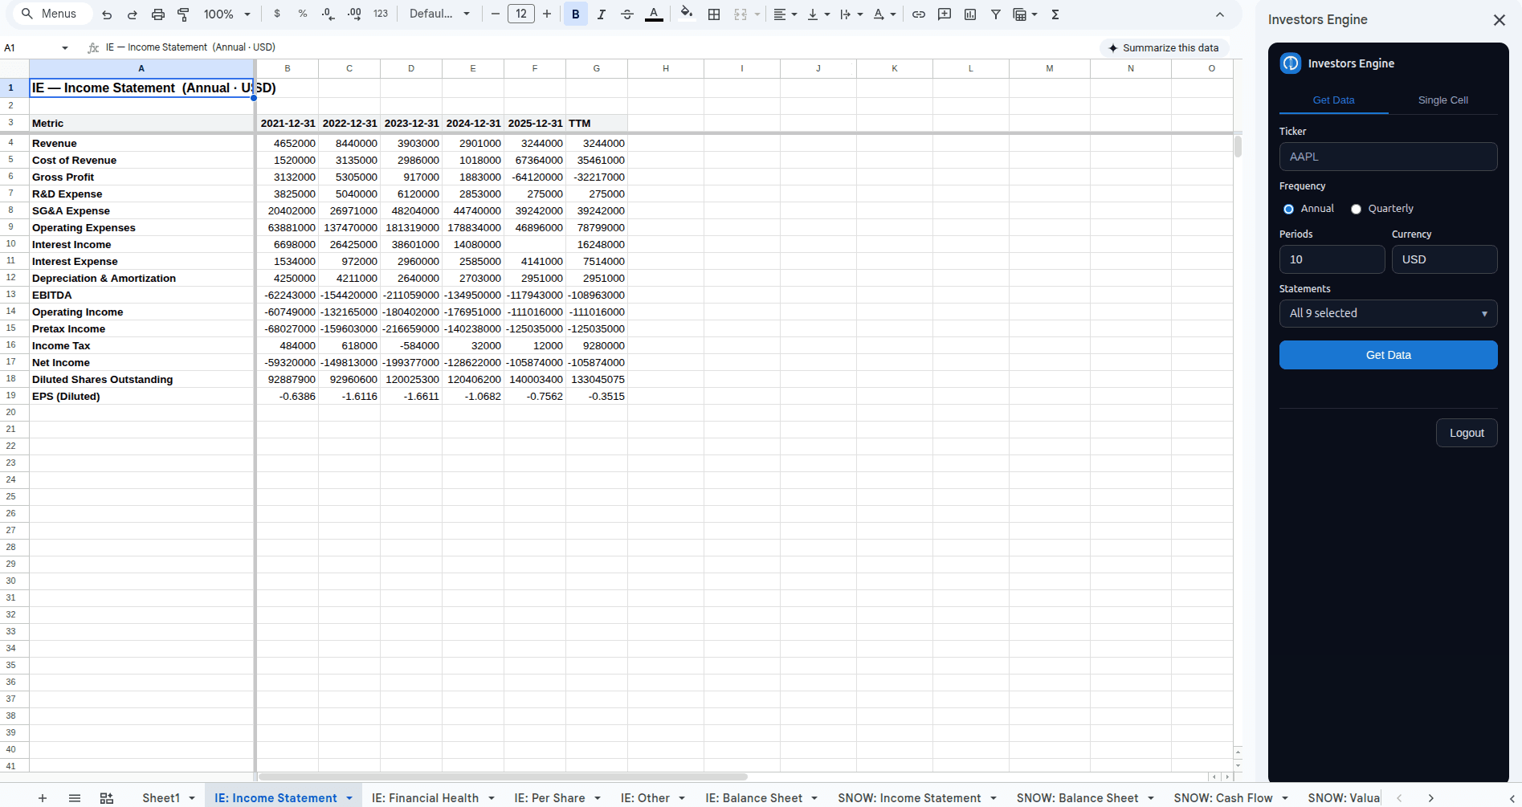
Task: Switch to the Single Cell tab
Action: tap(1442, 100)
